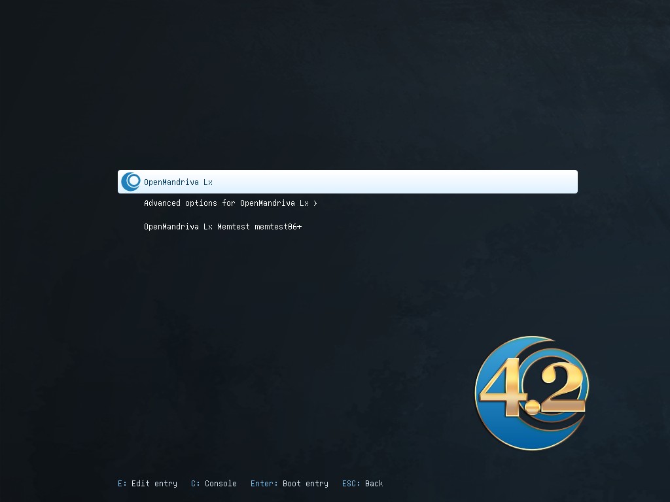670x502 pixels.
Task: Select the highlighted OpenMandriva Lx entry text
Action: click(x=178, y=182)
